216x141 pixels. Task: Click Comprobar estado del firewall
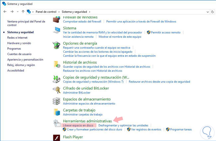point(82,21)
